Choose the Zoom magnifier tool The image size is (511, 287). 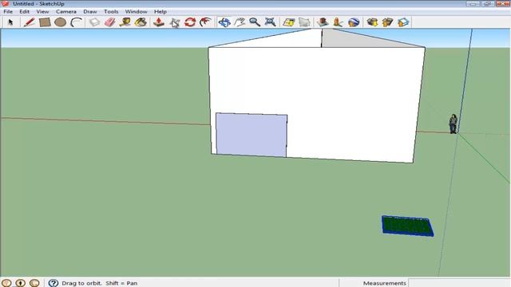point(255,22)
